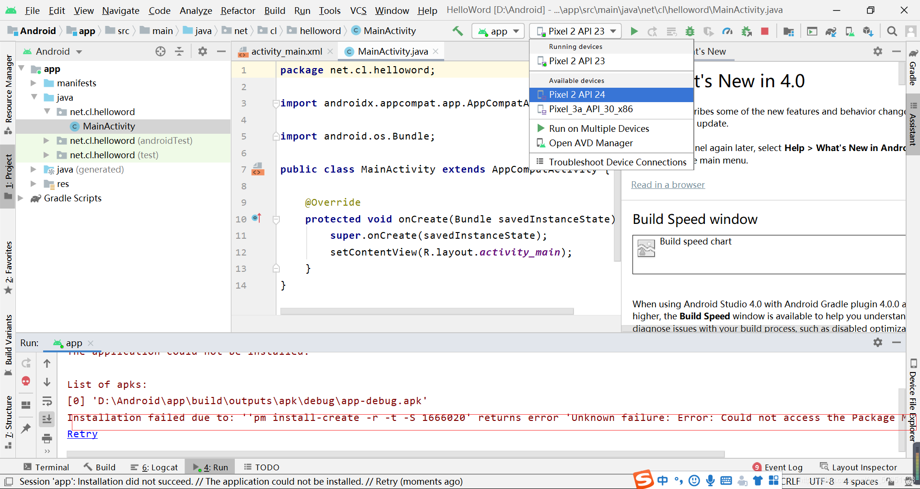Select Pixel 2 API 24 device
920x489 pixels.
pyautogui.click(x=611, y=94)
